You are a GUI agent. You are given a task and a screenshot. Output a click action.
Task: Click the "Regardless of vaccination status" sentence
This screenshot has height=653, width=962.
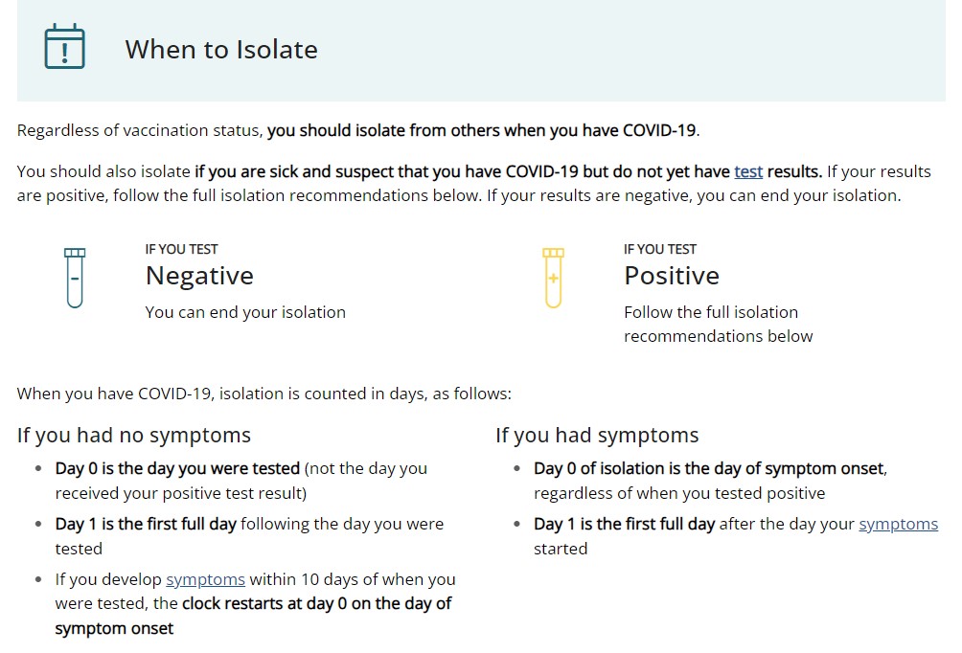click(364, 131)
